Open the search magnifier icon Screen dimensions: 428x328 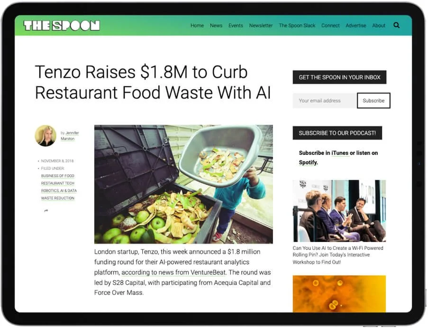[396, 26]
